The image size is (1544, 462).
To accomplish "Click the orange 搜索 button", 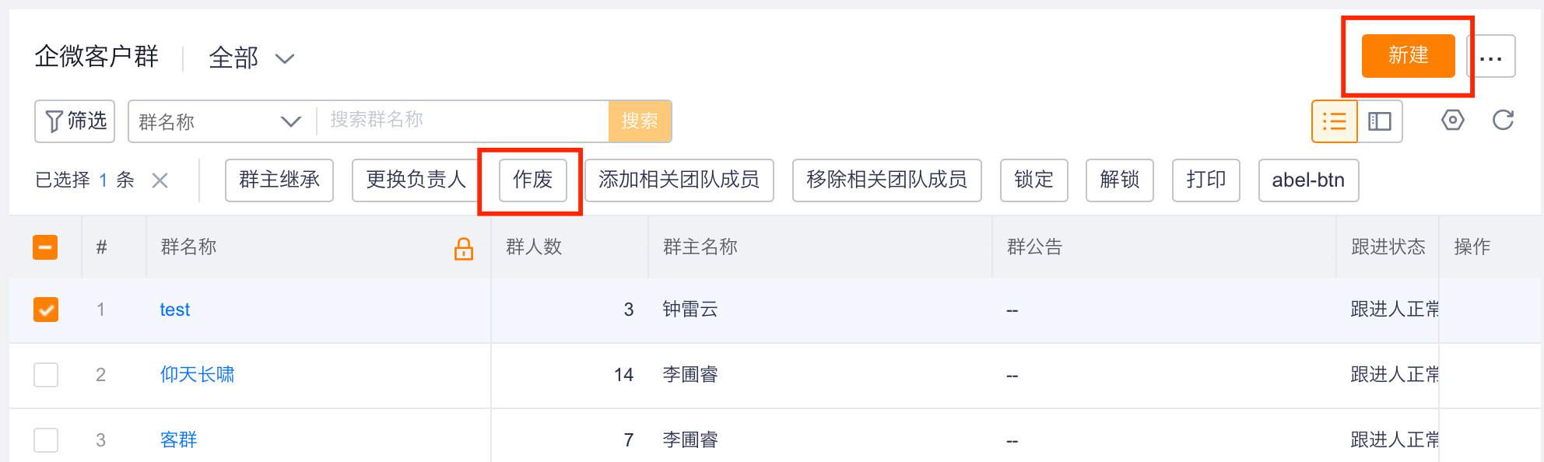I will (640, 121).
